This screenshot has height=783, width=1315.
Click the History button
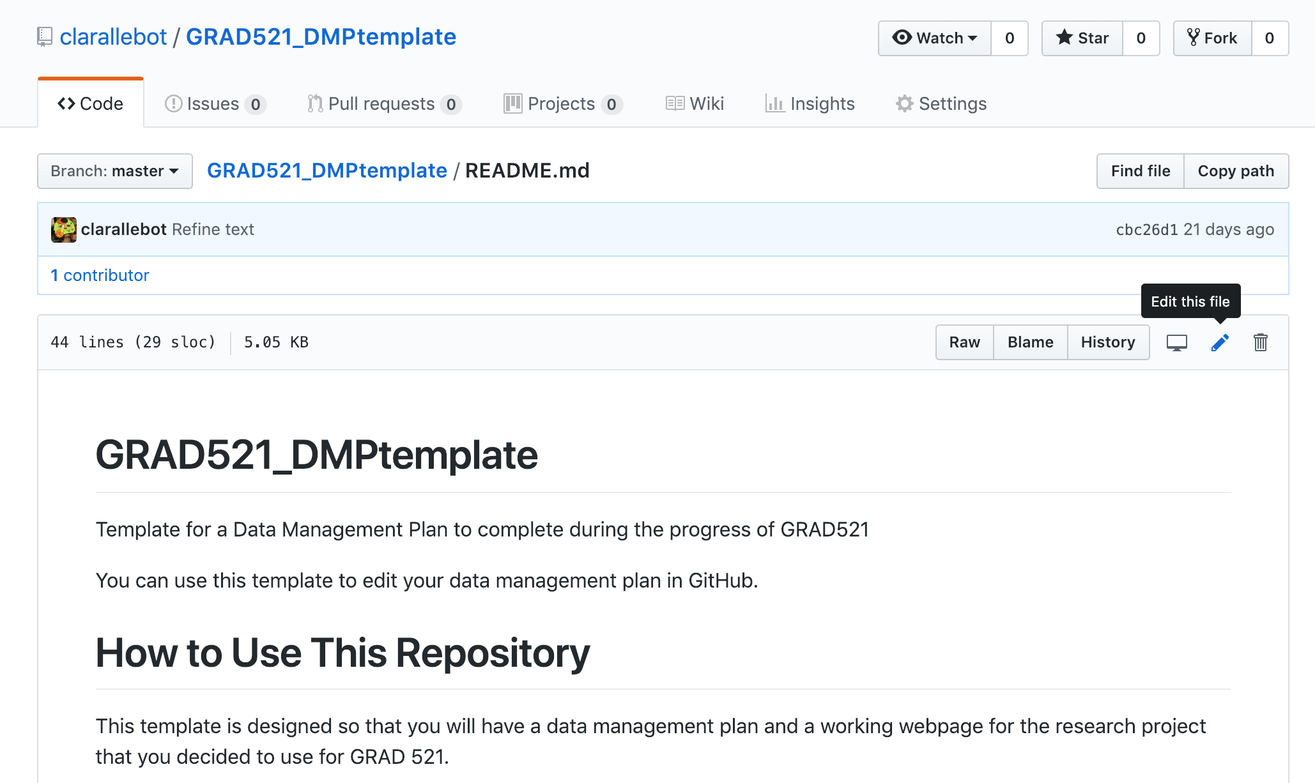point(1107,342)
